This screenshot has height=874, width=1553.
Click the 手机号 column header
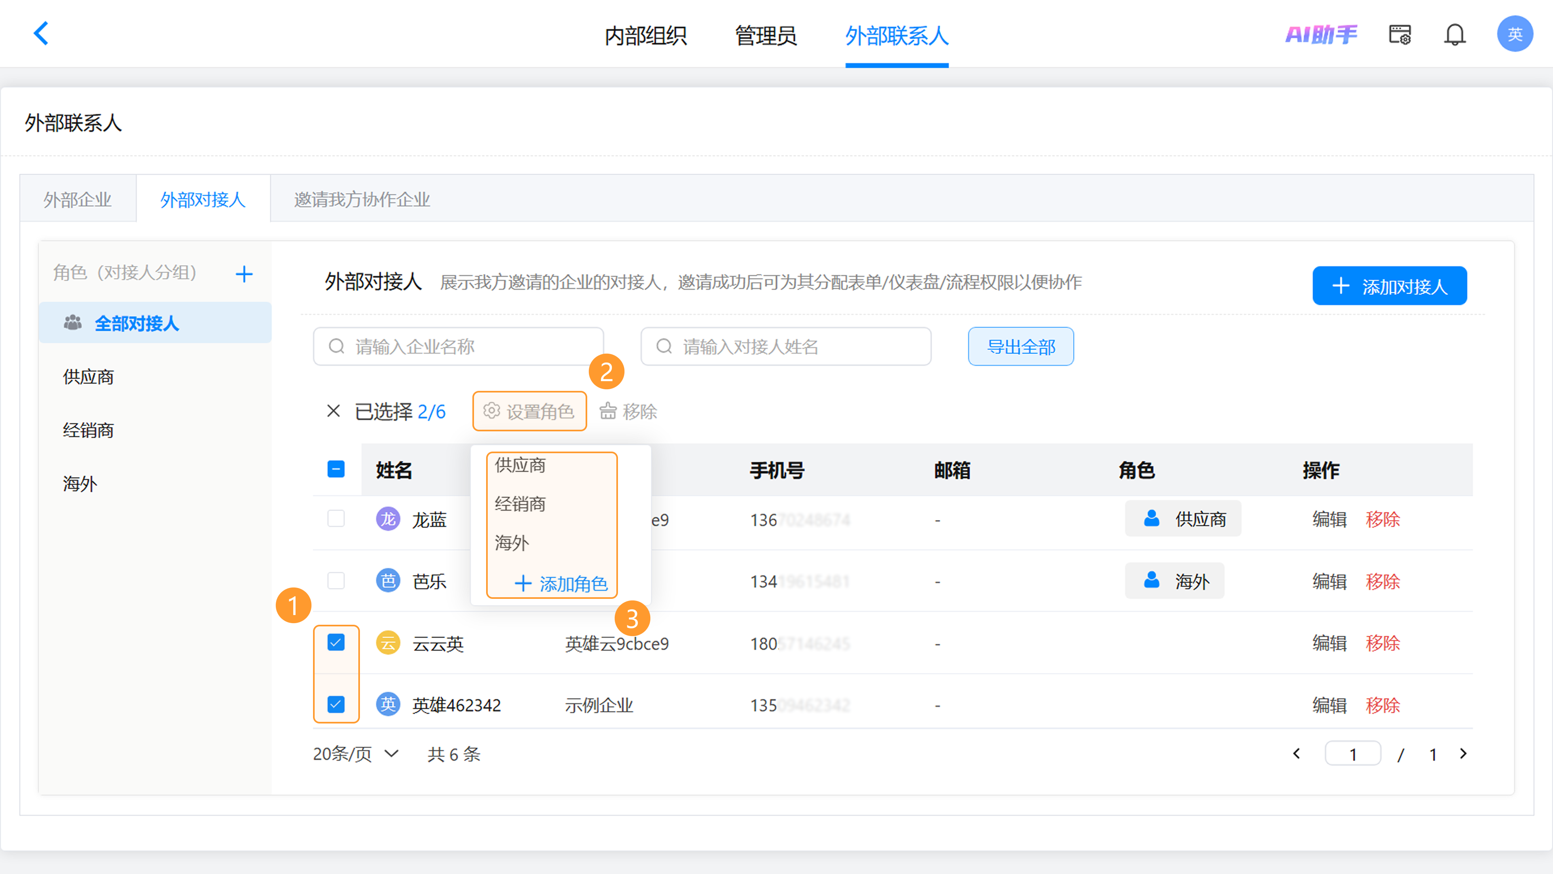pos(776,470)
